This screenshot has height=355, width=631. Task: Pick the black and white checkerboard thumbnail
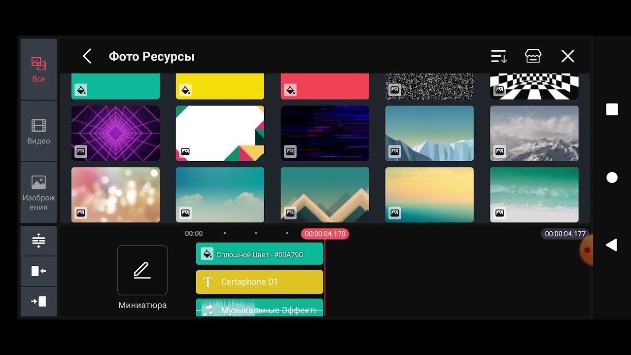click(534, 86)
